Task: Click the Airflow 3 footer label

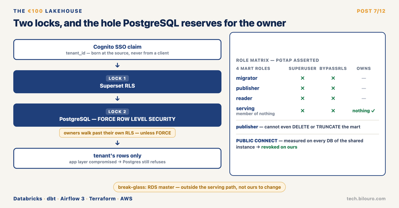Action: pyautogui.click(x=72, y=199)
